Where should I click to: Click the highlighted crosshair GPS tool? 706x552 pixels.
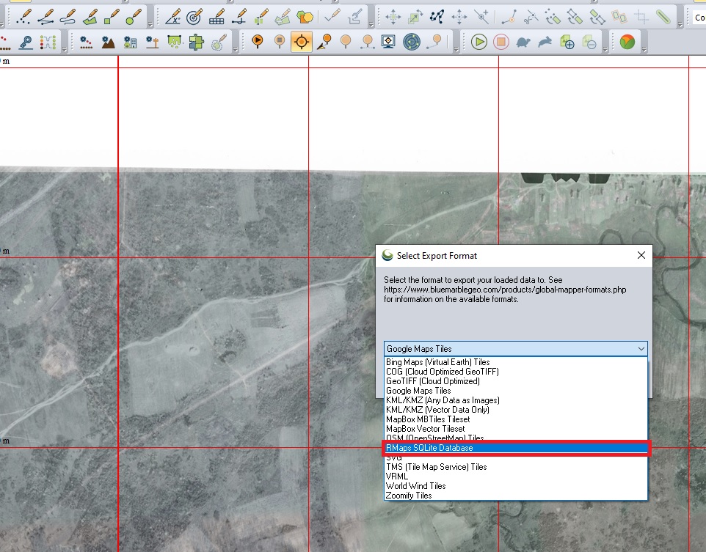pyautogui.click(x=301, y=43)
